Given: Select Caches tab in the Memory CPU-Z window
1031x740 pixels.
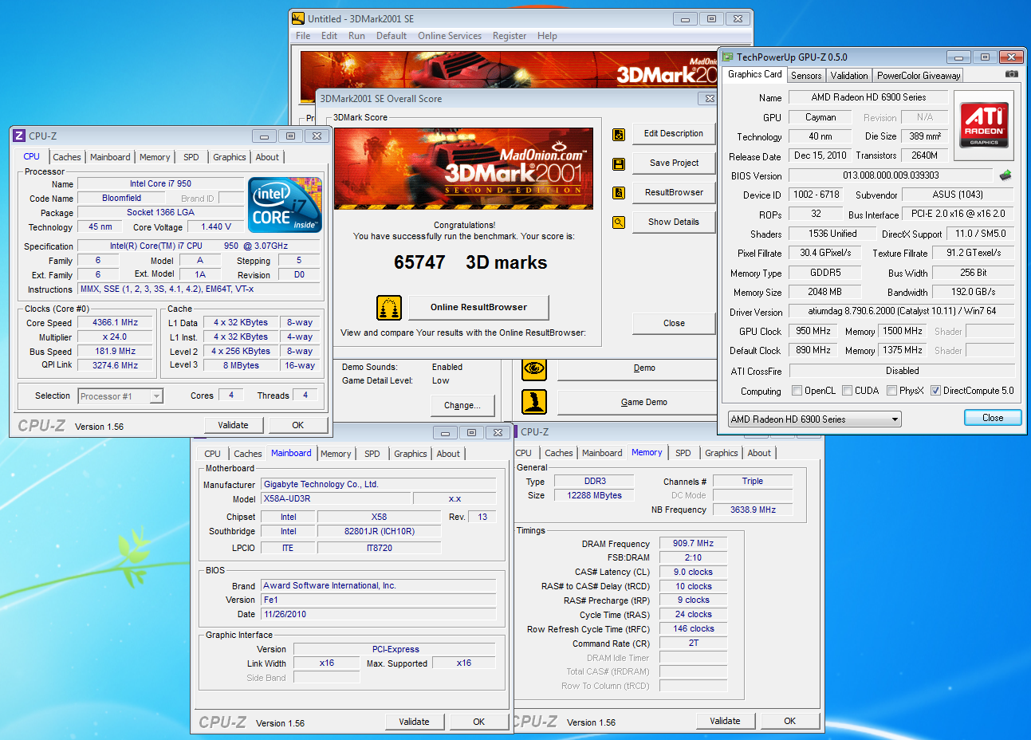Looking at the screenshot, I should click(559, 453).
